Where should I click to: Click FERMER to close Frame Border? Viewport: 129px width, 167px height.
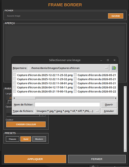pyautogui.click(x=97, y=159)
